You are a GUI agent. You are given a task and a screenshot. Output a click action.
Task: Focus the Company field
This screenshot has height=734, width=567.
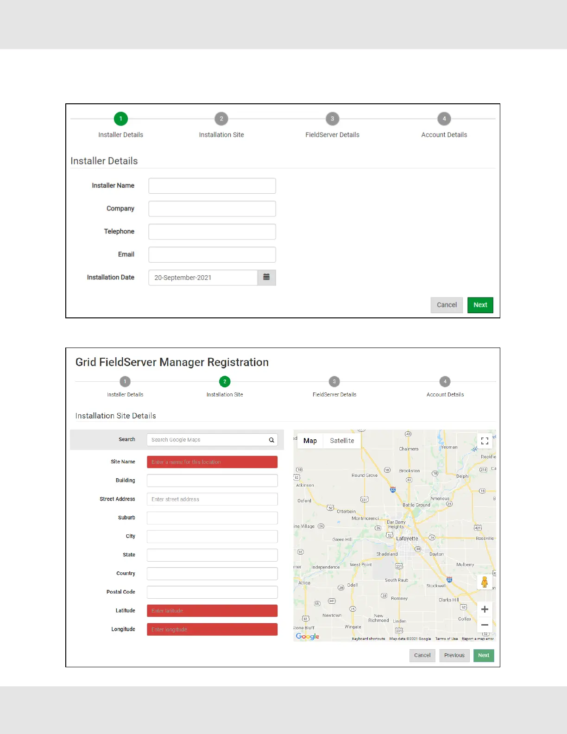point(212,209)
